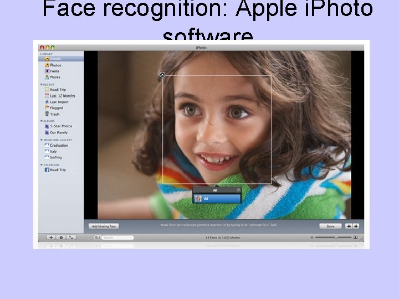Click the search magnifier icon

click(x=96, y=238)
